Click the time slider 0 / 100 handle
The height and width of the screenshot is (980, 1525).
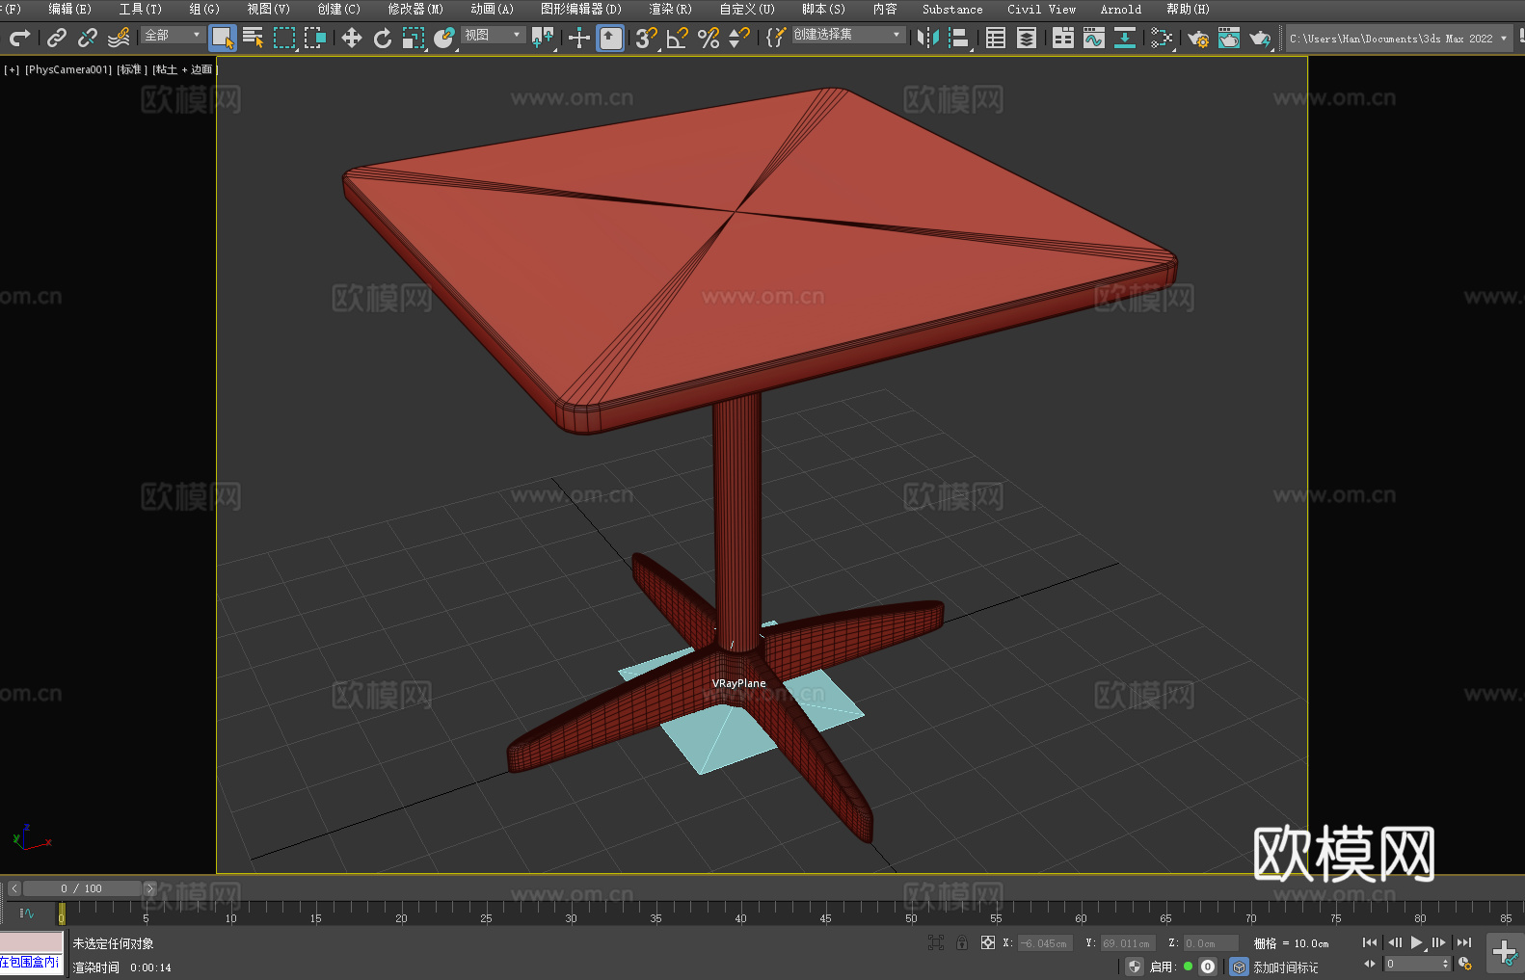tap(82, 888)
